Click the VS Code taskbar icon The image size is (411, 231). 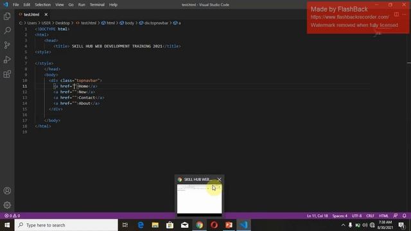[244, 225]
